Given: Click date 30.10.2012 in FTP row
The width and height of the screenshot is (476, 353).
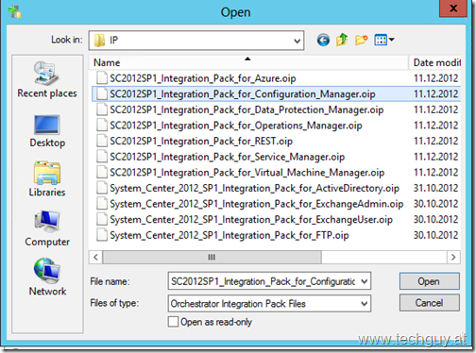Looking at the screenshot, I should [x=435, y=235].
